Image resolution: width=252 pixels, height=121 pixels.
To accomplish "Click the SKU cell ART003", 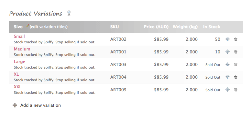I will (x=118, y=64).
